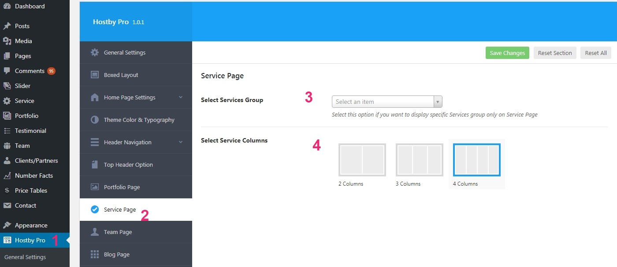
Task: Switch to the Portfolio Page section
Action: 136,187
